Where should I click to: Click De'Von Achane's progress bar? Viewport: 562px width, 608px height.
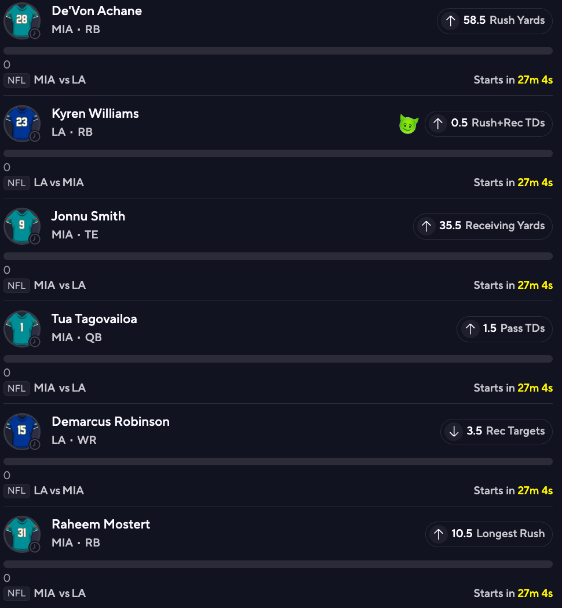click(278, 51)
